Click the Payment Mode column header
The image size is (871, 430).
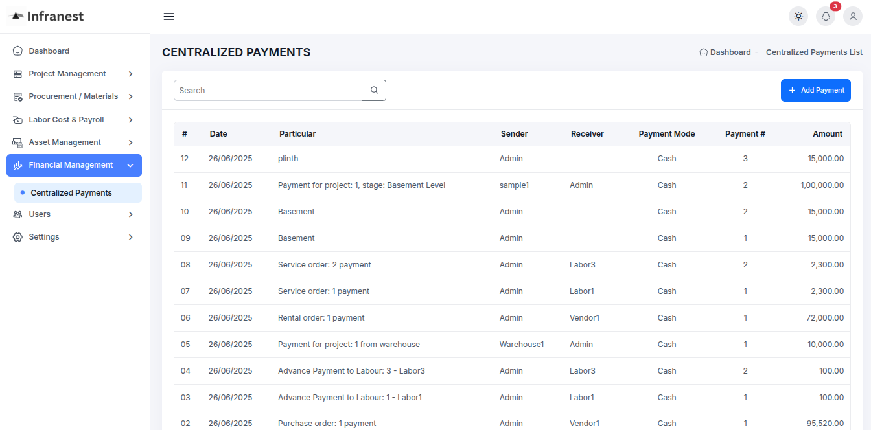click(667, 134)
